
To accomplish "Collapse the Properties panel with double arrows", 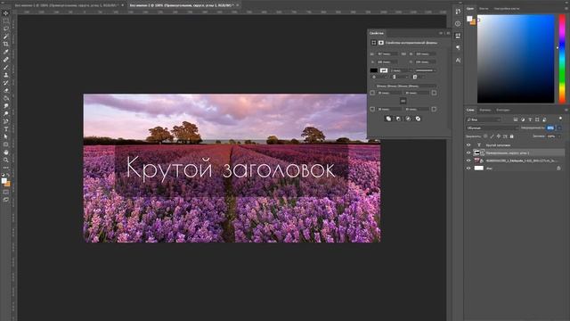I will coord(441,33).
